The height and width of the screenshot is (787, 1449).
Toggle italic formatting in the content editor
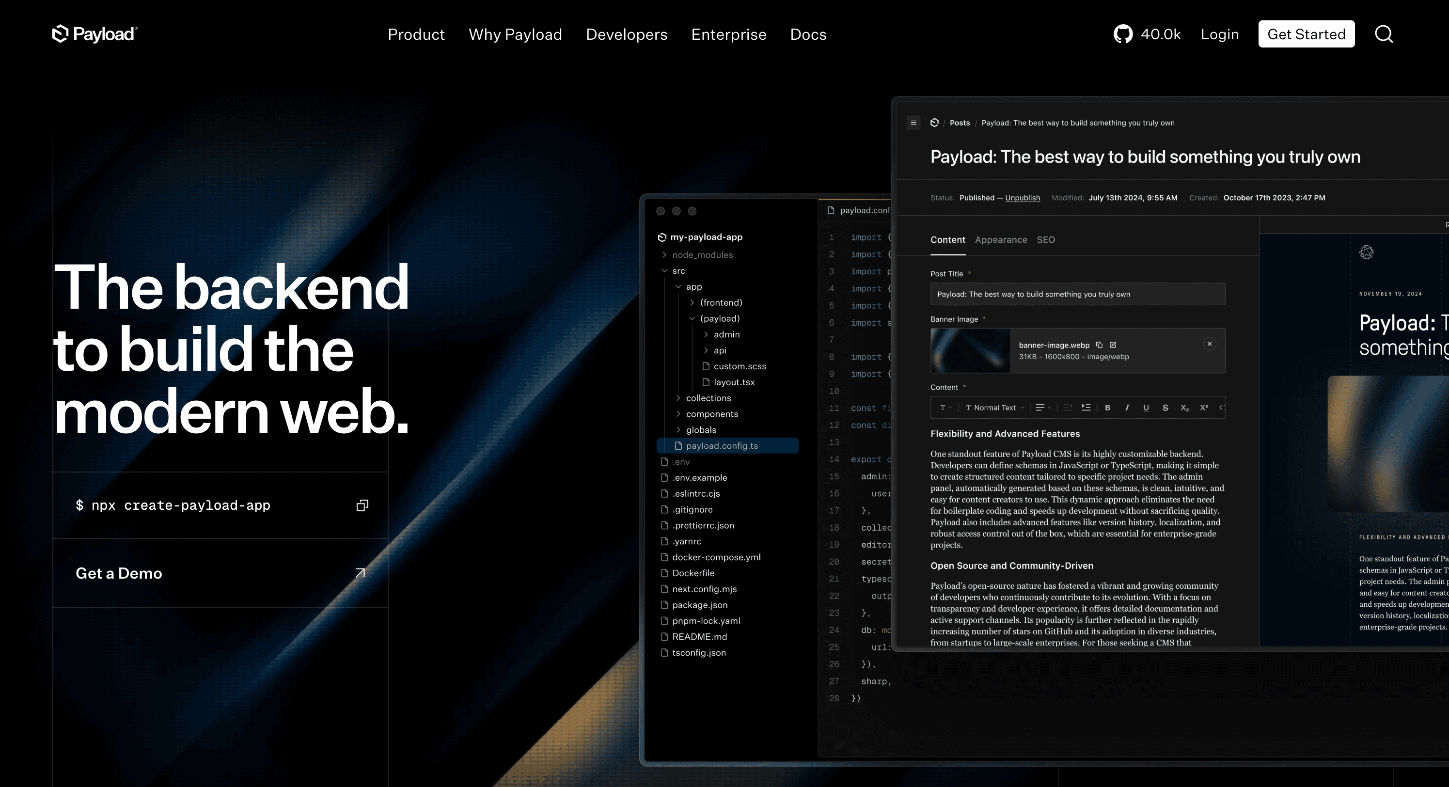(1127, 407)
